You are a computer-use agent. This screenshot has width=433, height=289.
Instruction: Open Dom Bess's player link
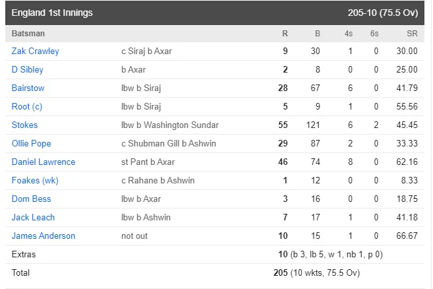(31, 199)
